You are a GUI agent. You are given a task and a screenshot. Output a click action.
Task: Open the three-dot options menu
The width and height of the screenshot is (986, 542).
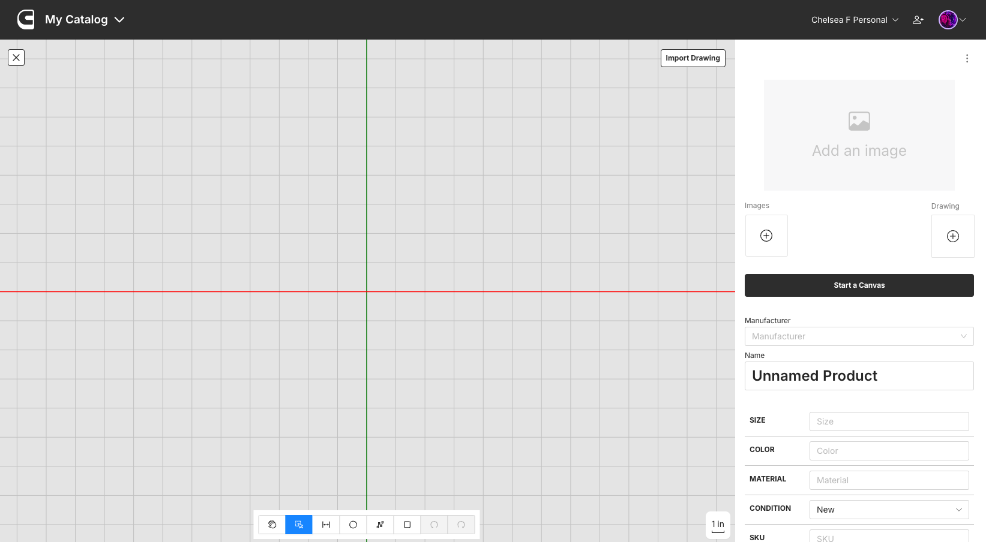click(x=966, y=58)
